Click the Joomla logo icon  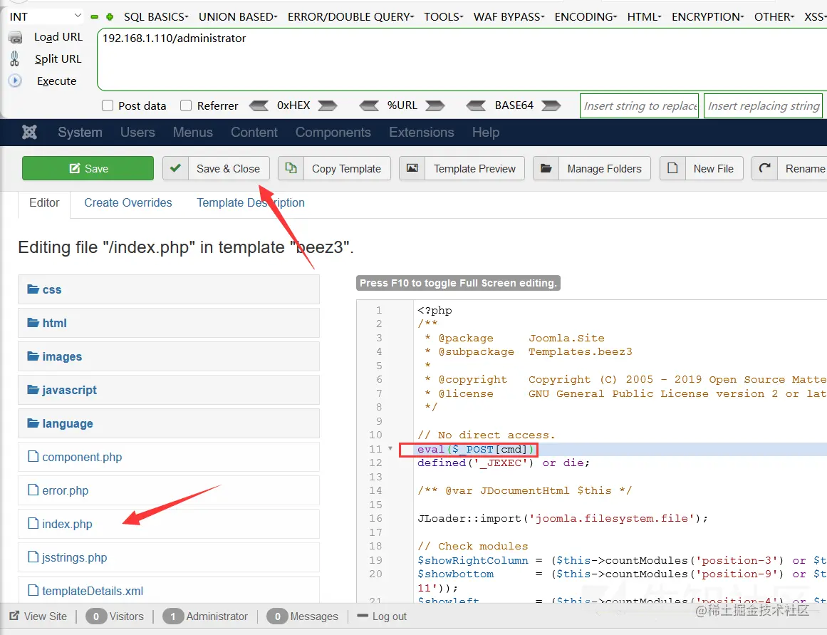click(29, 132)
